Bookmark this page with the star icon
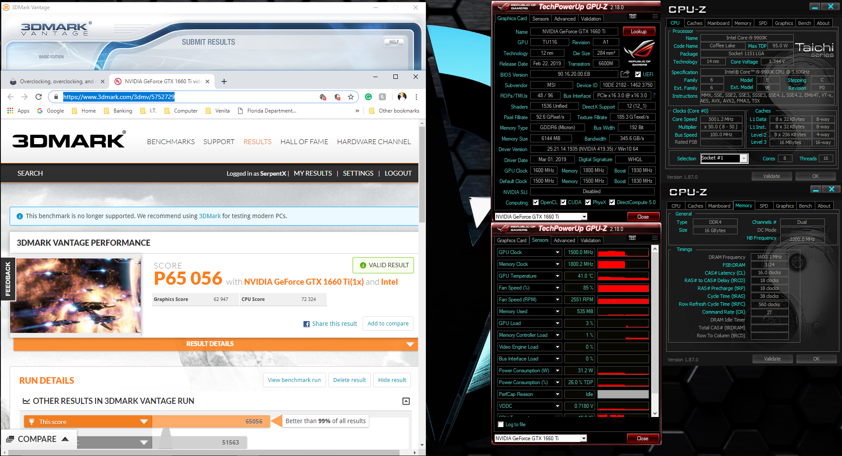Image resolution: width=842 pixels, height=456 pixels. pos(351,97)
